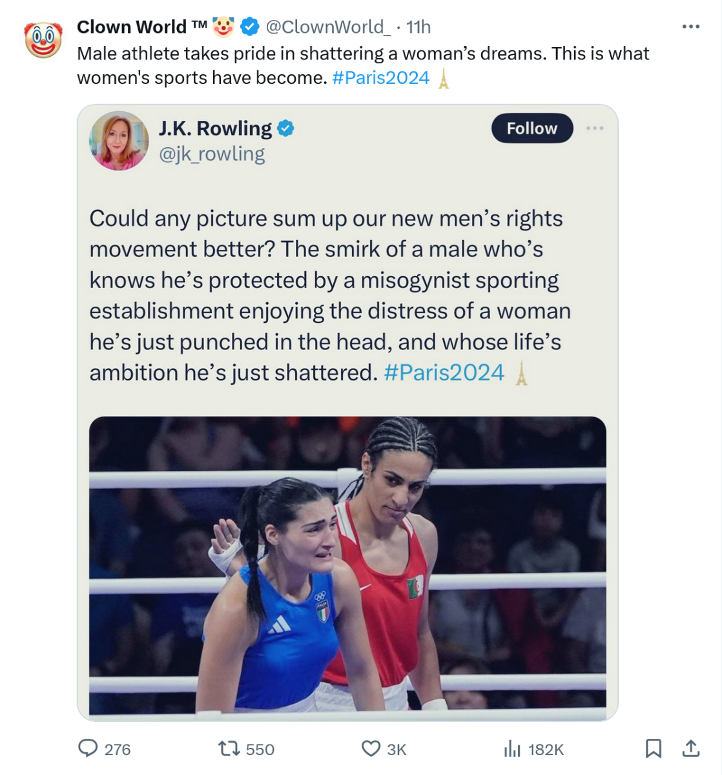This screenshot has height=775, width=722.
Task: Visit the @ClownWorld_ handle
Action: pos(328,26)
